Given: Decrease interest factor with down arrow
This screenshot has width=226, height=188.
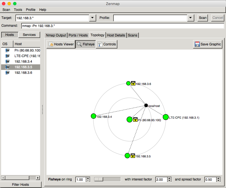Looking at the screenshot, I should 169,181.
